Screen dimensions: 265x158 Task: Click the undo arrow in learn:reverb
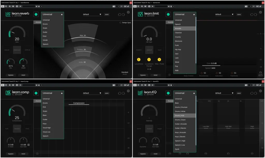119,14
